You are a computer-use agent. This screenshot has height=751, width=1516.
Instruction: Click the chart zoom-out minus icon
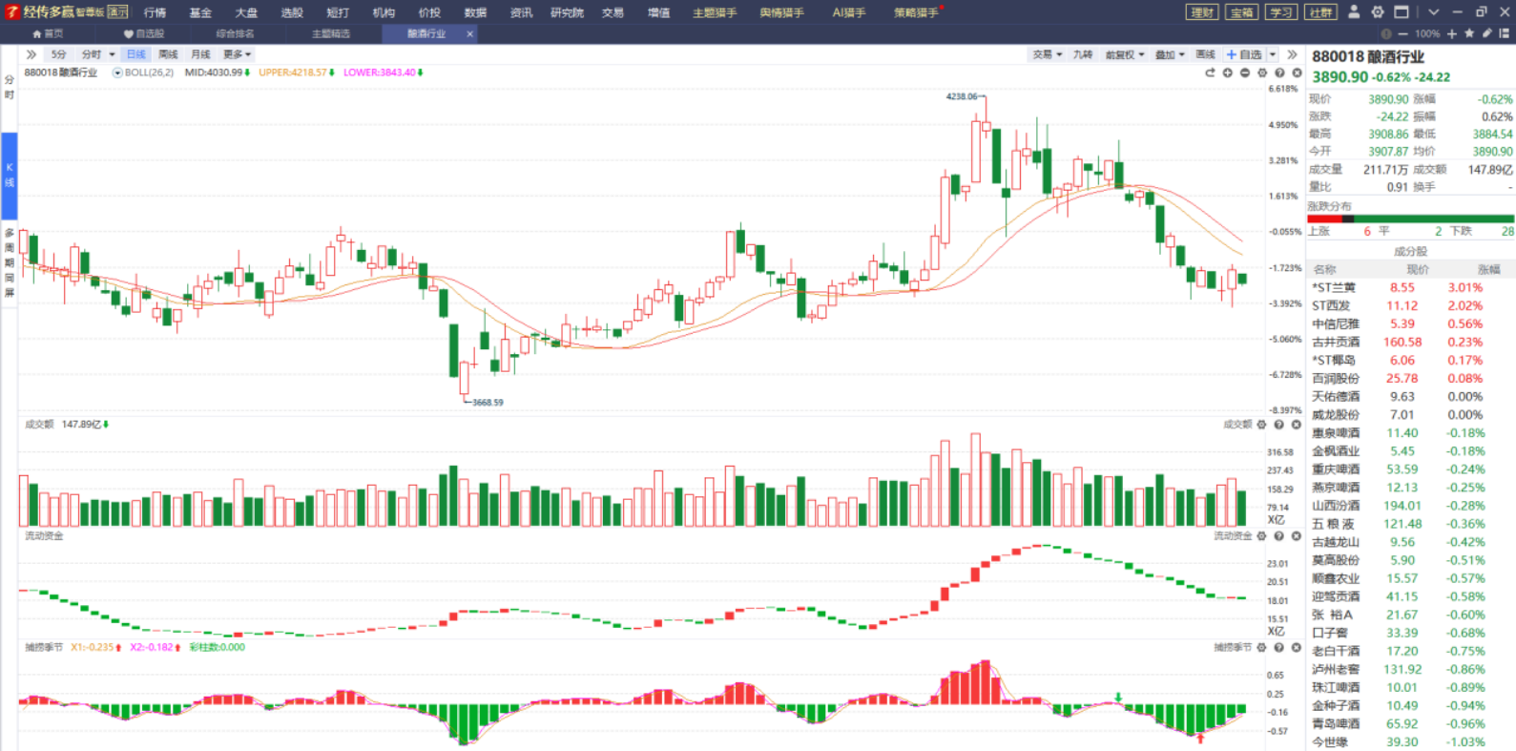(x=1244, y=73)
